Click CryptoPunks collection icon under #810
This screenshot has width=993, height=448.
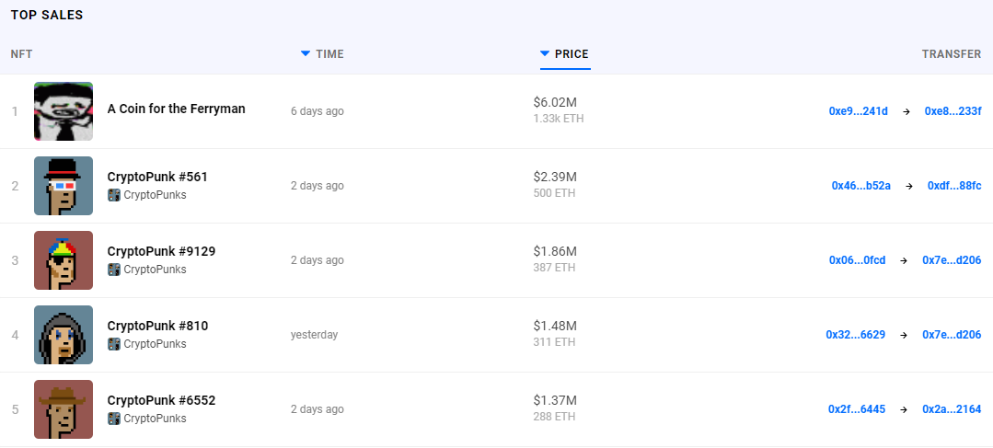114,344
